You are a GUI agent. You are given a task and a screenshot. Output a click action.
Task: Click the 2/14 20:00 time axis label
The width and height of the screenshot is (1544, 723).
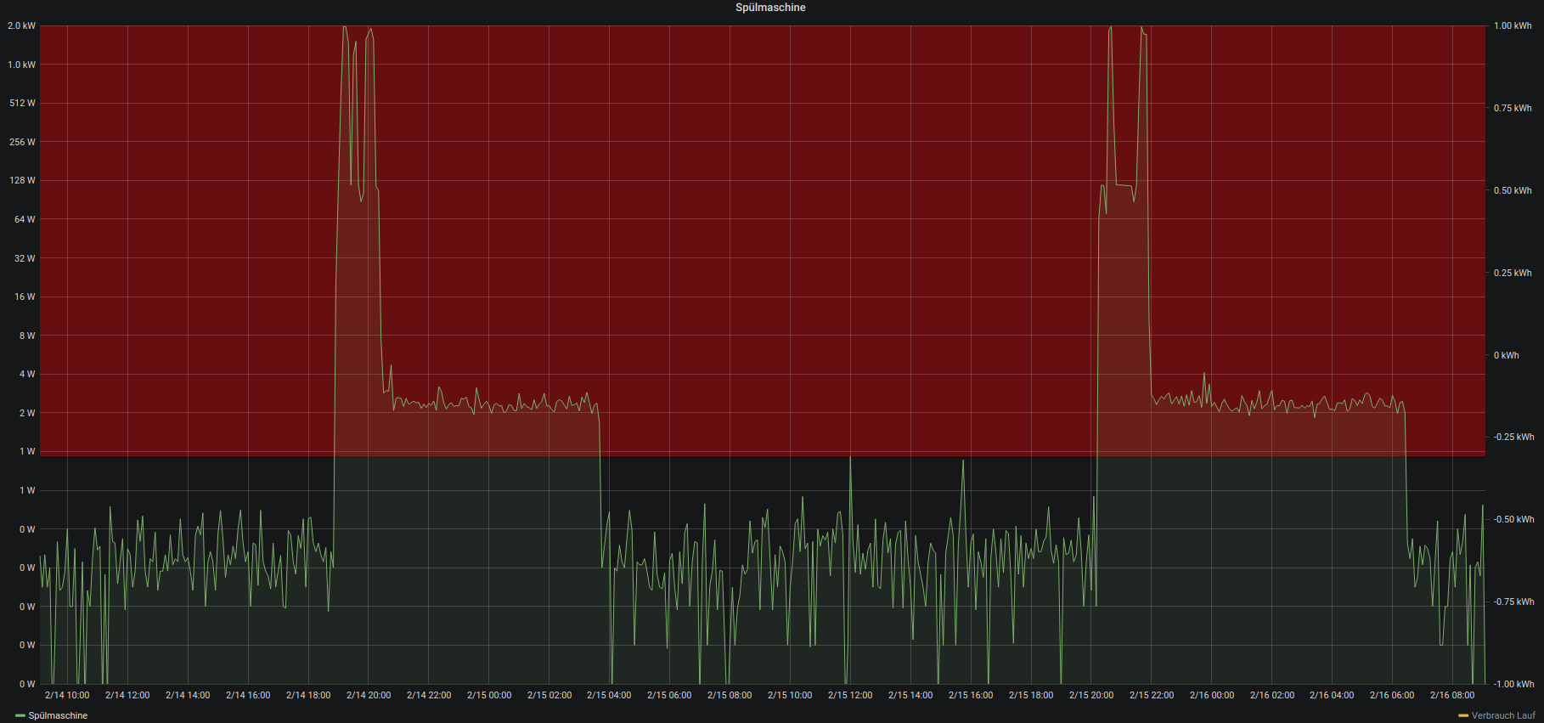tap(369, 695)
